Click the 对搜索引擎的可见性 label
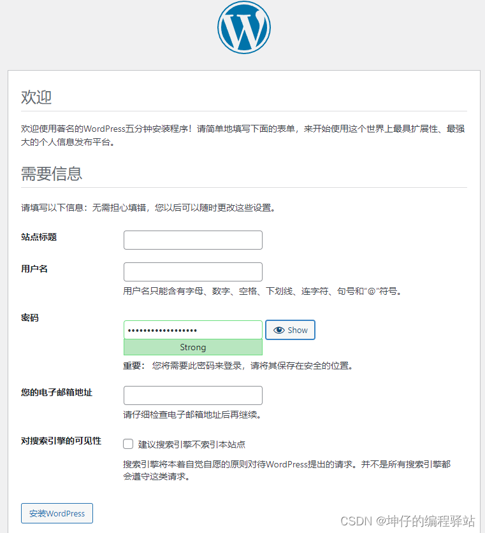Image resolution: width=485 pixels, height=533 pixels. (61, 441)
